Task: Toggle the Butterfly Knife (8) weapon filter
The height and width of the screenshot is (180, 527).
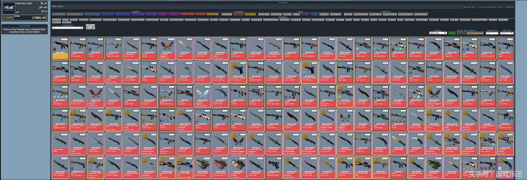Action: pos(110,20)
